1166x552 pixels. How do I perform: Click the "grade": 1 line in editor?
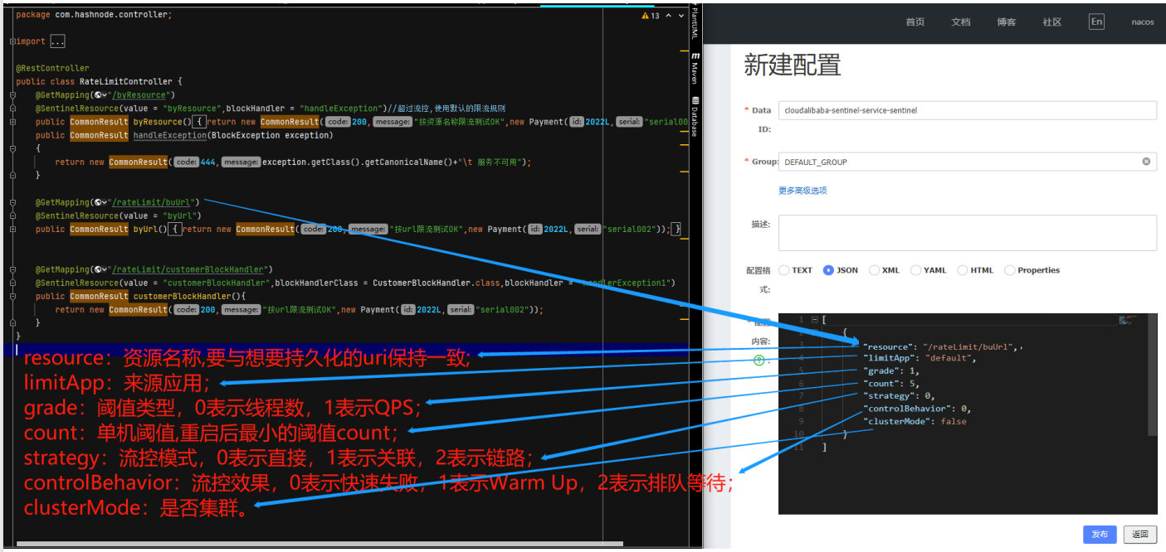(891, 370)
